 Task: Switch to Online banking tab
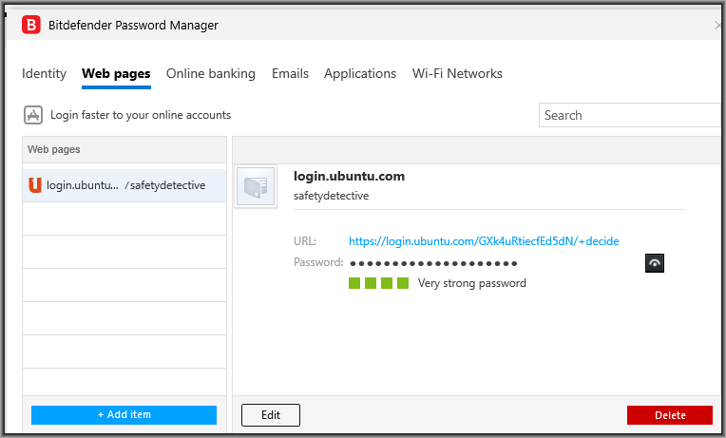pos(211,73)
